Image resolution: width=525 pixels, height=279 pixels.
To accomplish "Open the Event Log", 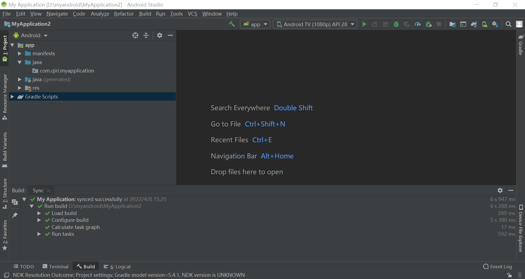I will point(498,266).
